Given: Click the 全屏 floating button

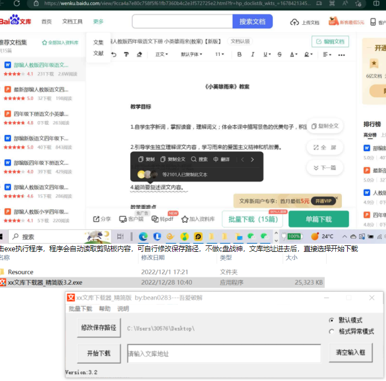Looking at the screenshot, I should click(x=325, y=147).
